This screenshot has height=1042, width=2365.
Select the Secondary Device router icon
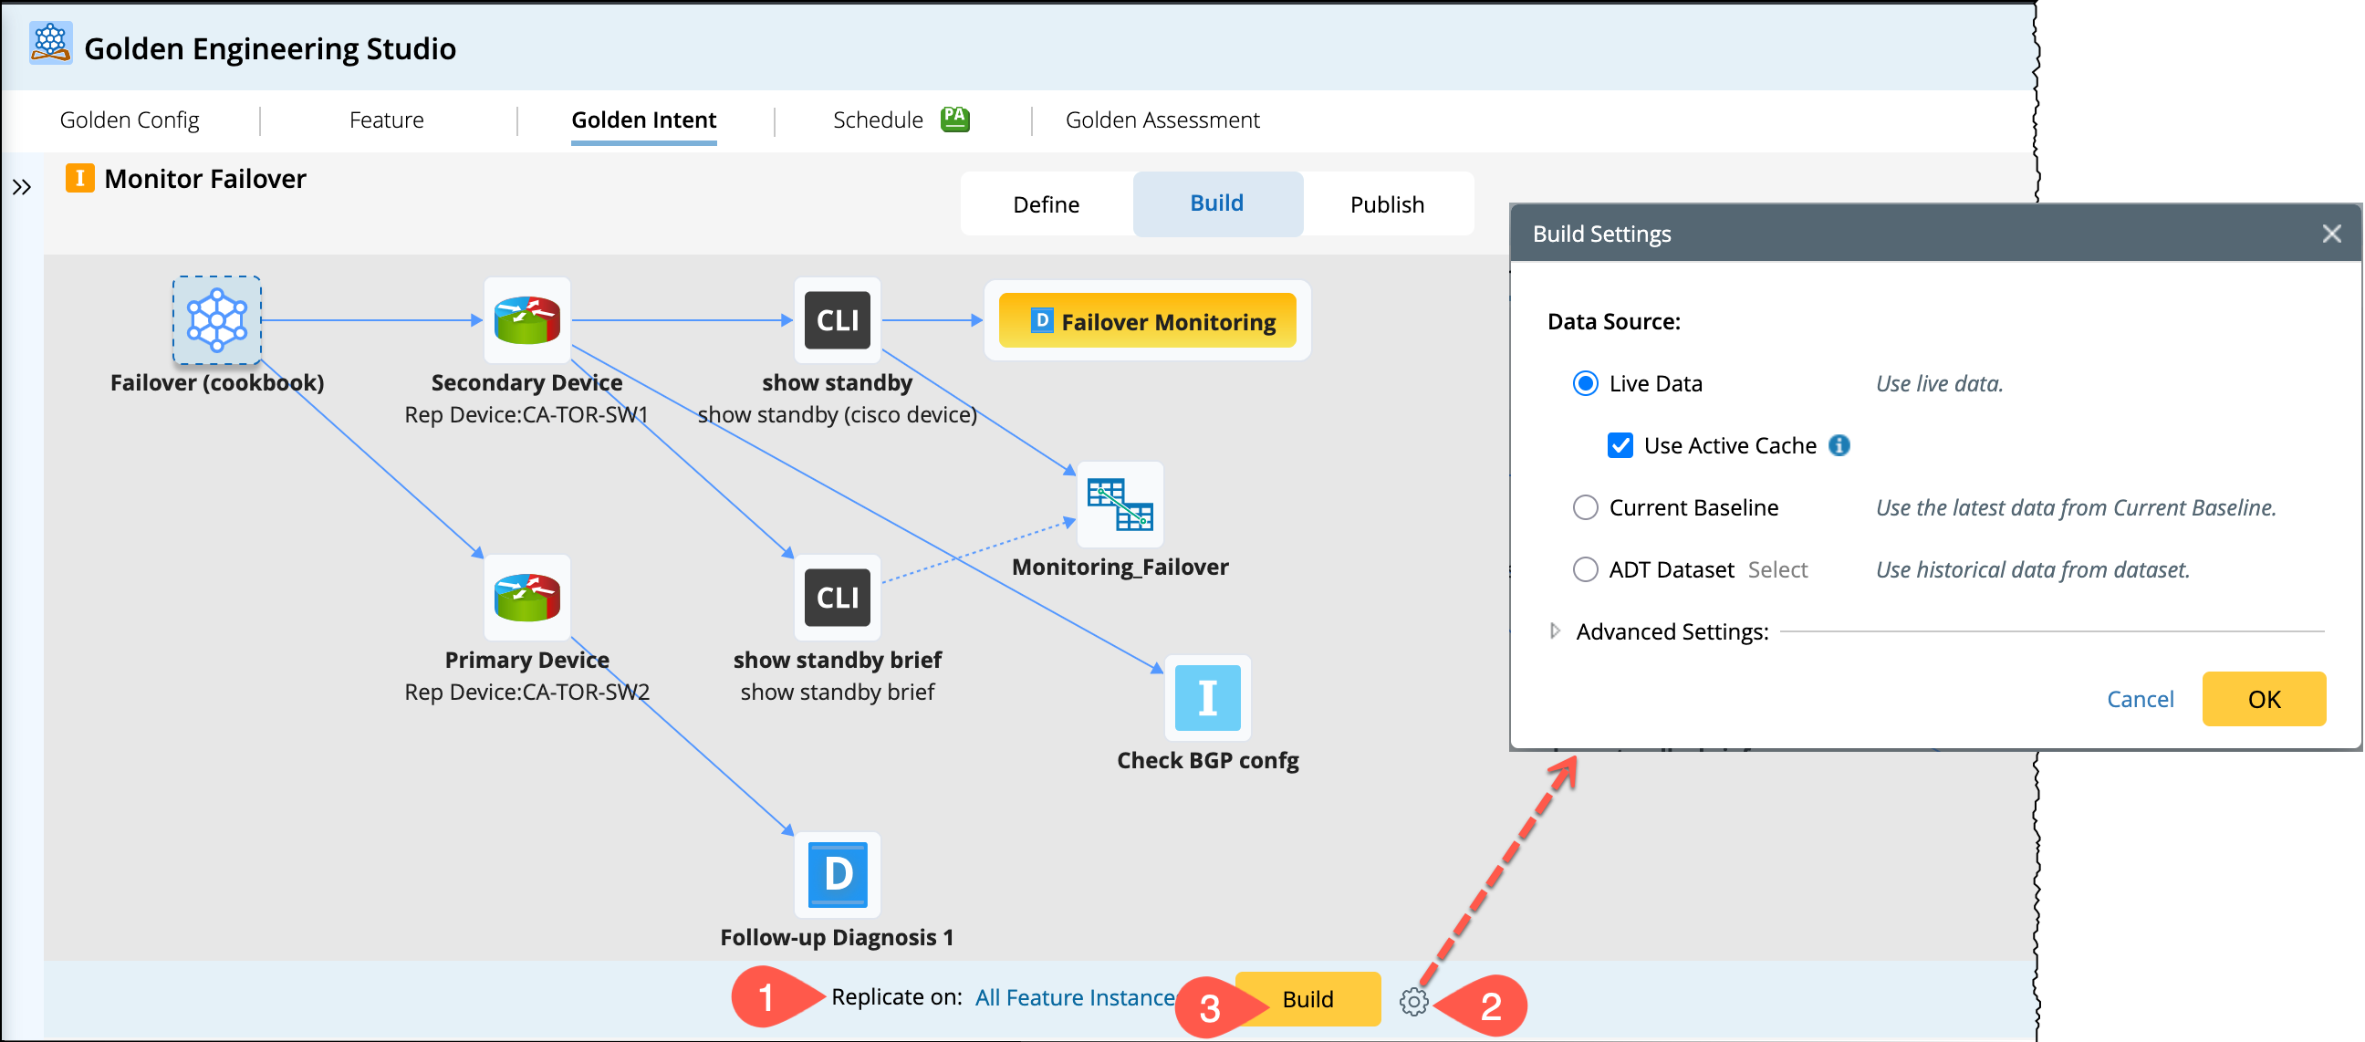(526, 320)
